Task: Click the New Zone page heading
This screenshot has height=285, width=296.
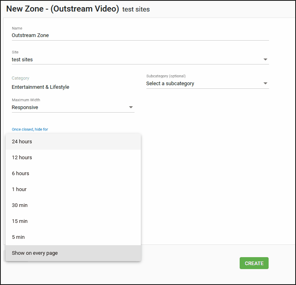Action: (x=62, y=9)
